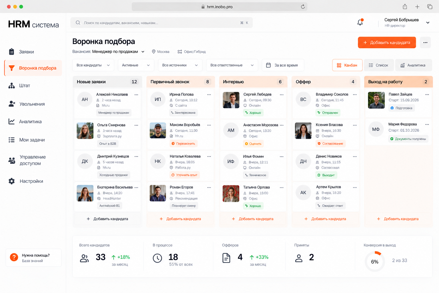This screenshot has width=439, height=293.
Task: Click the browser share icon
Action: 405,7
